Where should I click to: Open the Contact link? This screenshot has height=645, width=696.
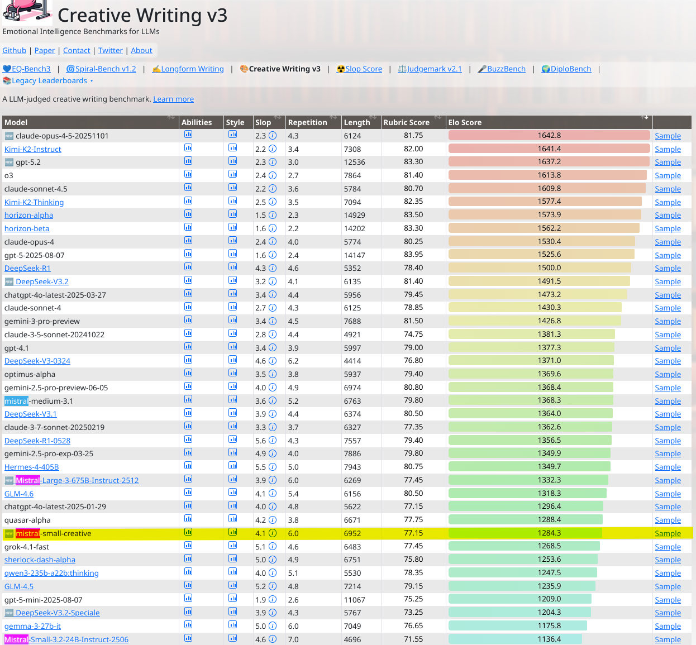point(77,51)
